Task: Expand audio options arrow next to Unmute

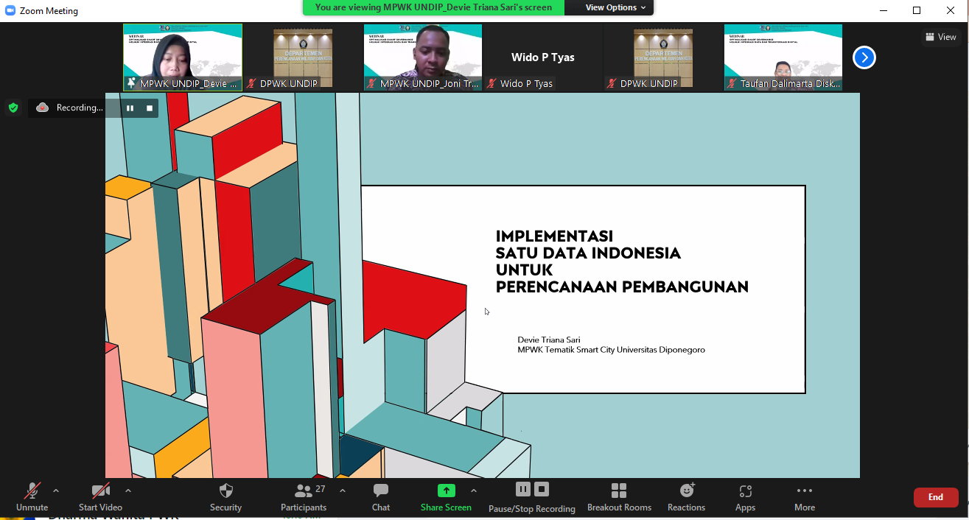Action: pyautogui.click(x=56, y=491)
